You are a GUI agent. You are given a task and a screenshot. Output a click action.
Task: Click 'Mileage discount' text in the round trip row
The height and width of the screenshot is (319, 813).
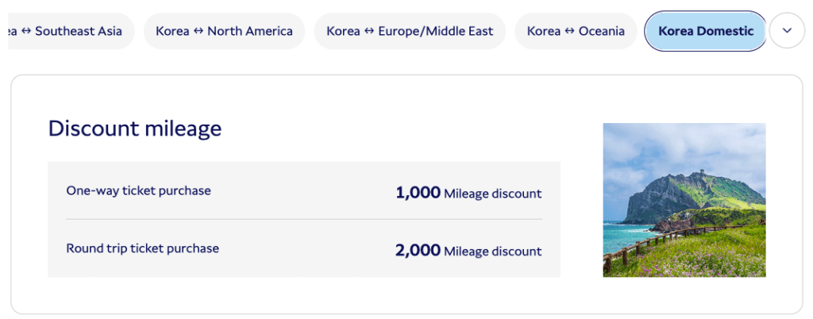[492, 252]
